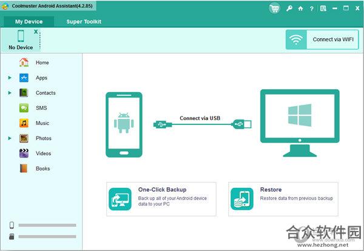364x251 pixels.
Task: Close the No Device tab with X
Action: (x=36, y=32)
